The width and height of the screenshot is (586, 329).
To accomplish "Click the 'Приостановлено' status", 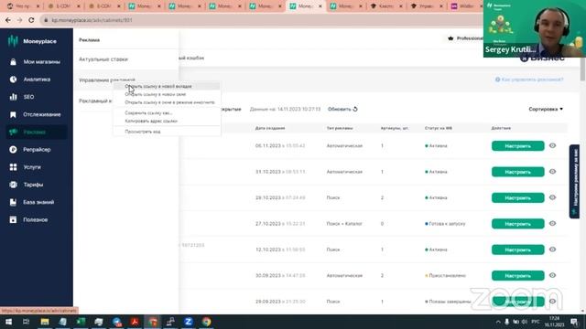I will [446, 276].
